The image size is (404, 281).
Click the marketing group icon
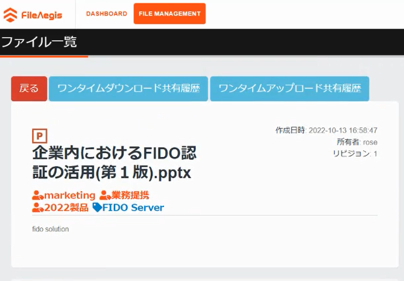pyautogui.click(x=38, y=195)
